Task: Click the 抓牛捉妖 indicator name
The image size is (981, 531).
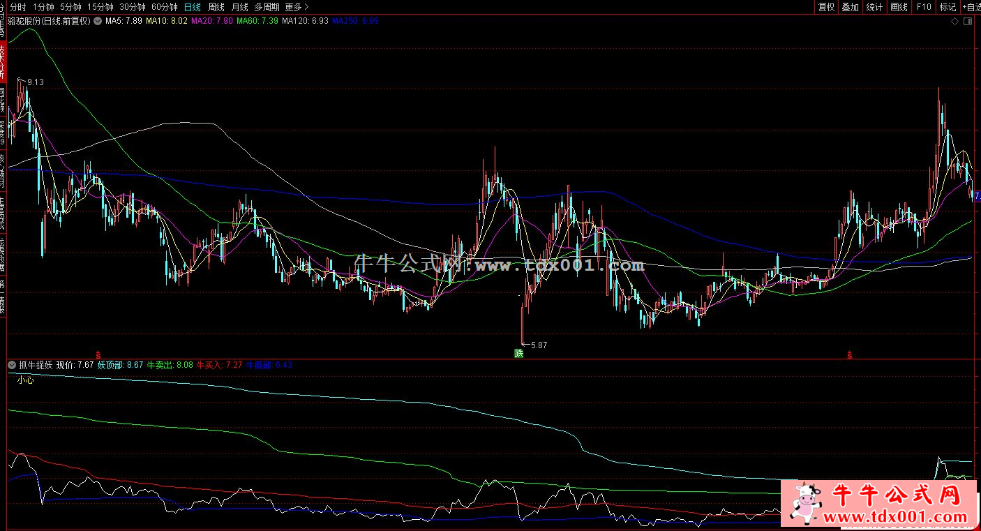Action: [x=36, y=364]
